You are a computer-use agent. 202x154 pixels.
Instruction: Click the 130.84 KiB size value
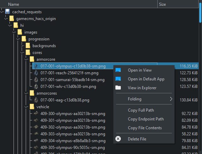(x=188, y=100)
